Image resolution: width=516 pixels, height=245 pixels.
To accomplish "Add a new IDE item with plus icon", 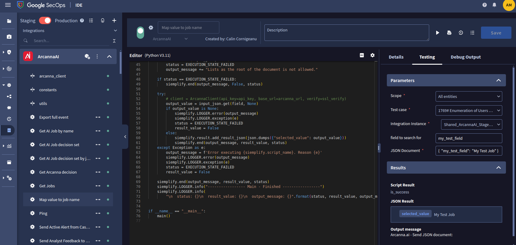I will point(114,20).
